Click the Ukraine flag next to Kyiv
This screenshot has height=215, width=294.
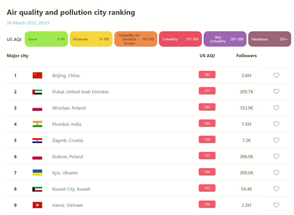[37, 173]
